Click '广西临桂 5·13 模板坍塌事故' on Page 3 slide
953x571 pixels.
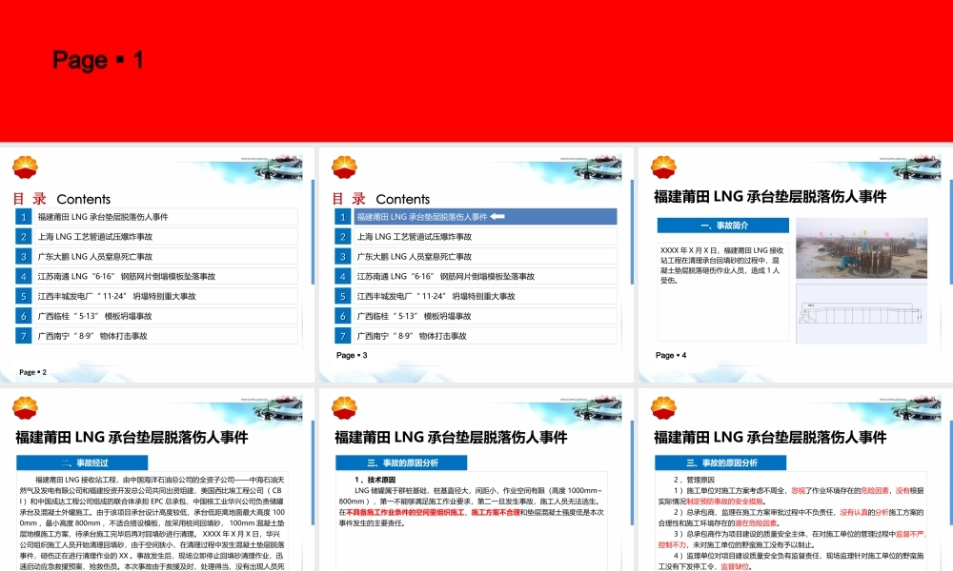(485, 316)
